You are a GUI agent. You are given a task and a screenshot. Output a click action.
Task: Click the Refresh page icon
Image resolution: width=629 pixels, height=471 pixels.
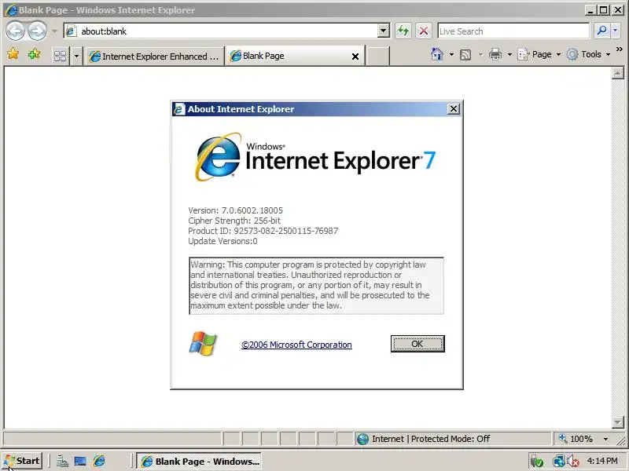click(x=403, y=31)
